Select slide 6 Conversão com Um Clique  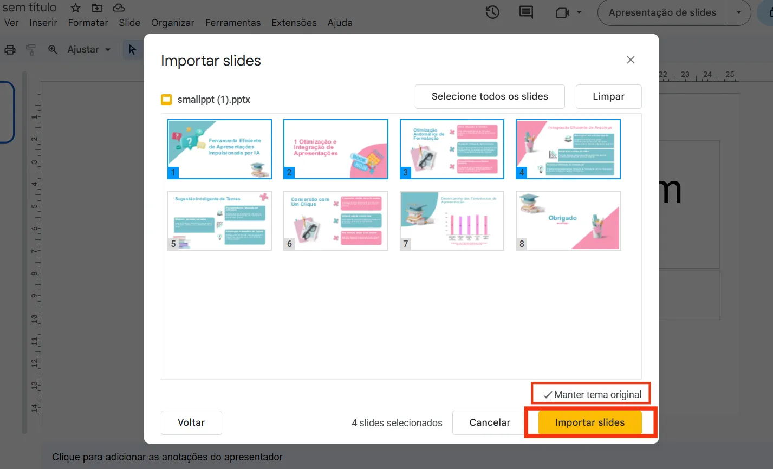(x=335, y=220)
